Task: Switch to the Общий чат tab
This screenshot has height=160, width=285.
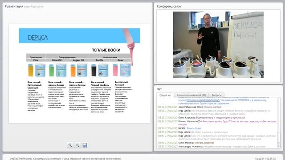Action: click(165, 95)
